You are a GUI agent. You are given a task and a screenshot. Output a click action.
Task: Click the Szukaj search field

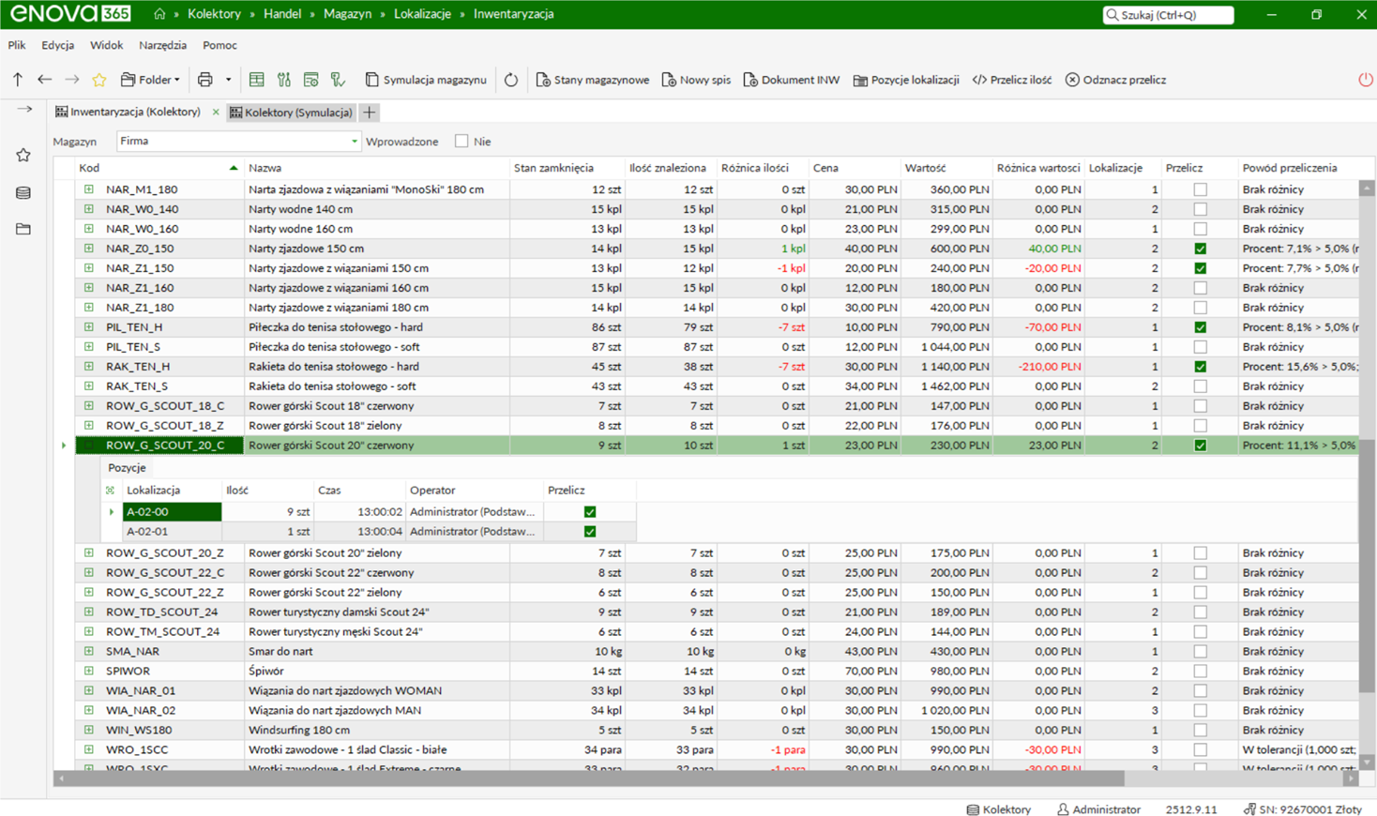[1168, 15]
